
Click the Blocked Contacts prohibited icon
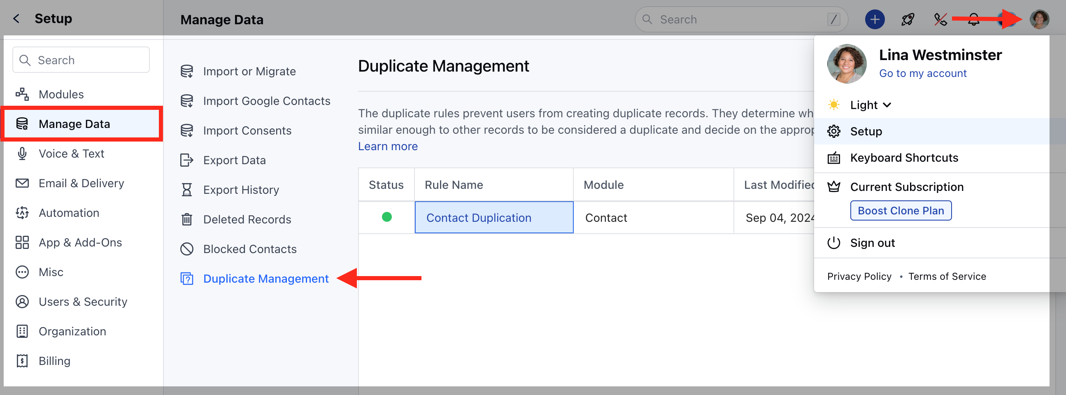click(x=186, y=249)
